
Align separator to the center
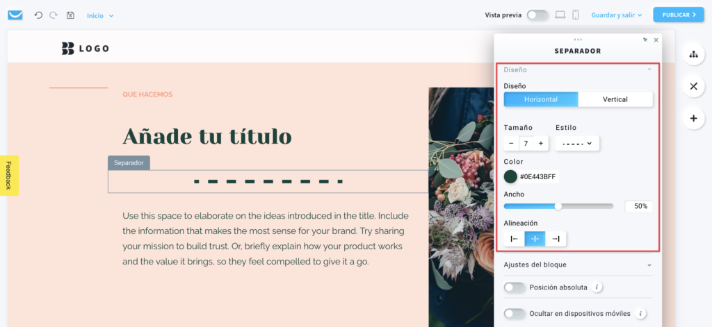pyautogui.click(x=535, y=239)
